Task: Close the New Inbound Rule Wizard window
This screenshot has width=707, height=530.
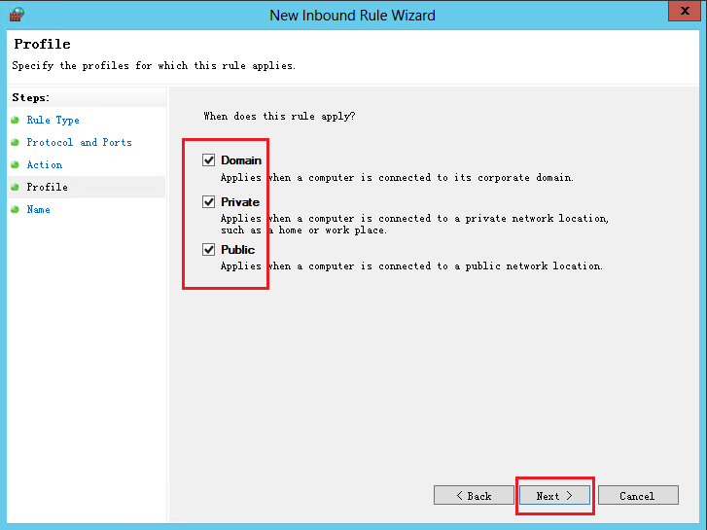Action: point(684,11)
